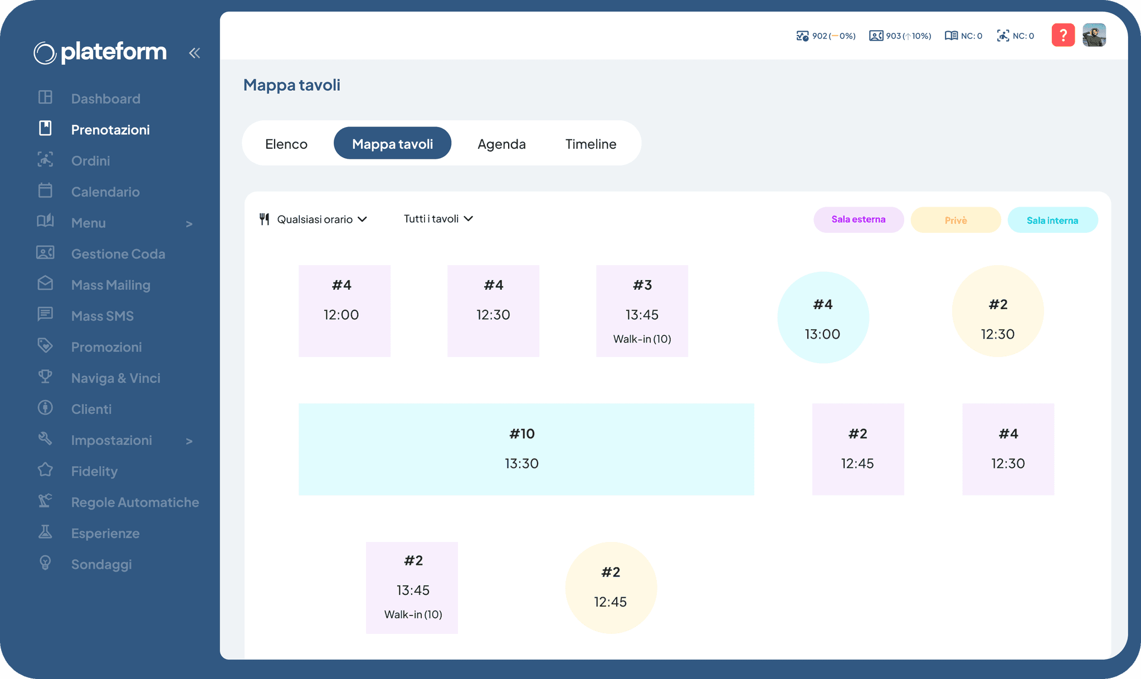This screenshot has width=1141, height=679.
Task: Switch to the Agenda tab
Action: 501,144
